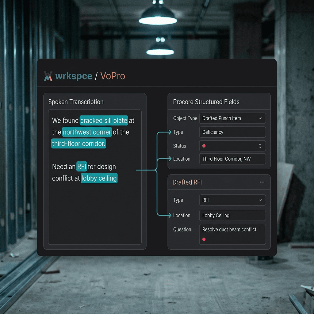Select the highlighted RFI tag

82,167
